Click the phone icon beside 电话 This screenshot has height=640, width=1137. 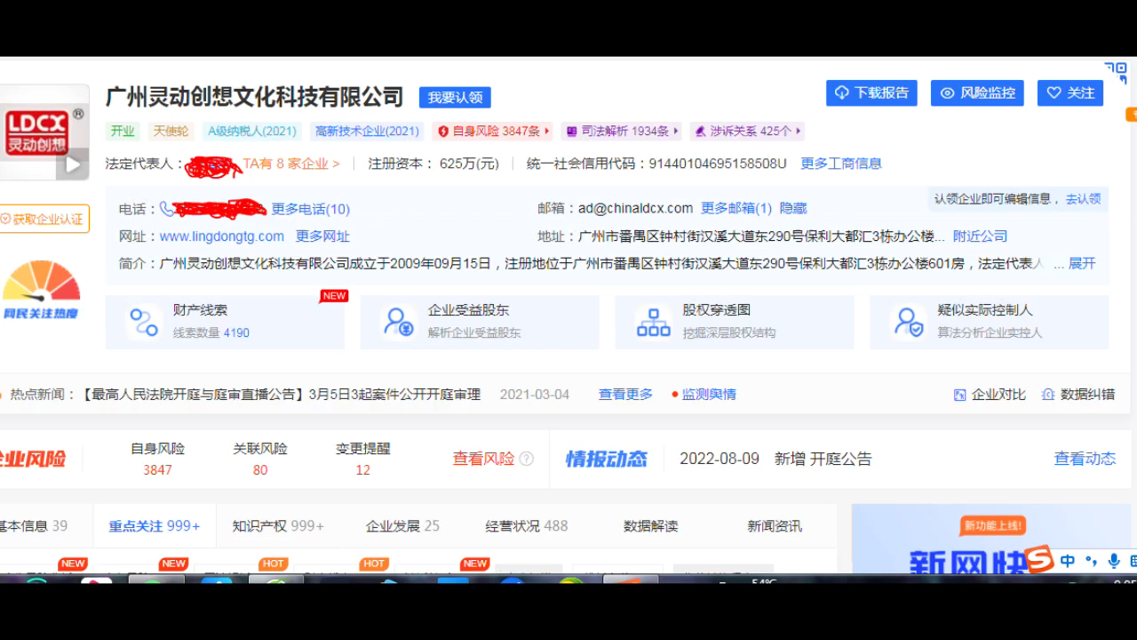pyautogui.click(x=166, y=209)
